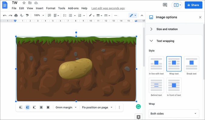Toggle behind text in the image toolbar
This screenshot has width=205, height=120.
point(41,108)
